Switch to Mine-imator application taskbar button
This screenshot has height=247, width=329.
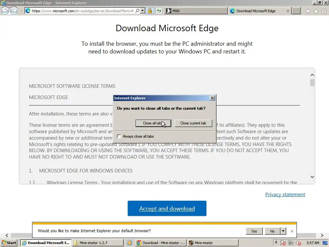pos(213,243)
